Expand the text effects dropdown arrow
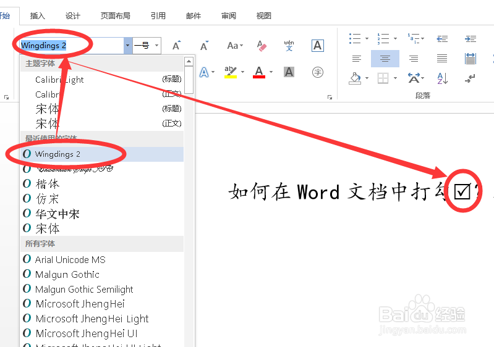This screenshot has height=347, width=494. (x=213, y=72)
